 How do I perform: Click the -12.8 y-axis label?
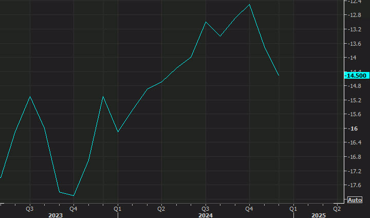pyautogui.click(x=355, y=15)
